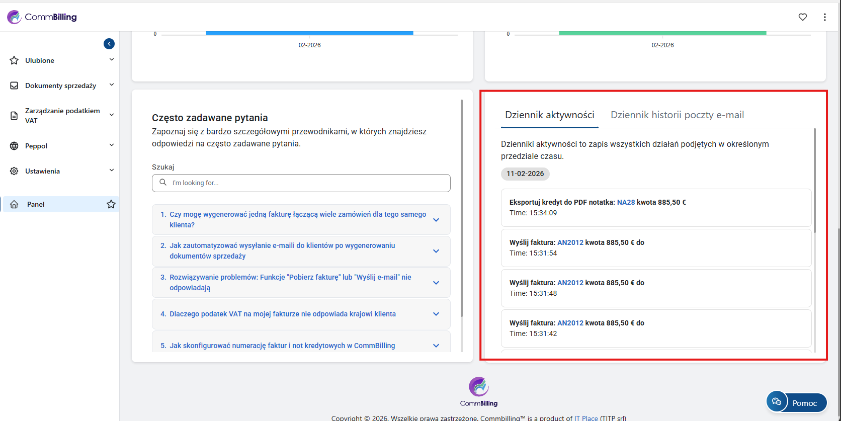
Task: Click the CommBilling logo in header
Action: tap(42, 17)
